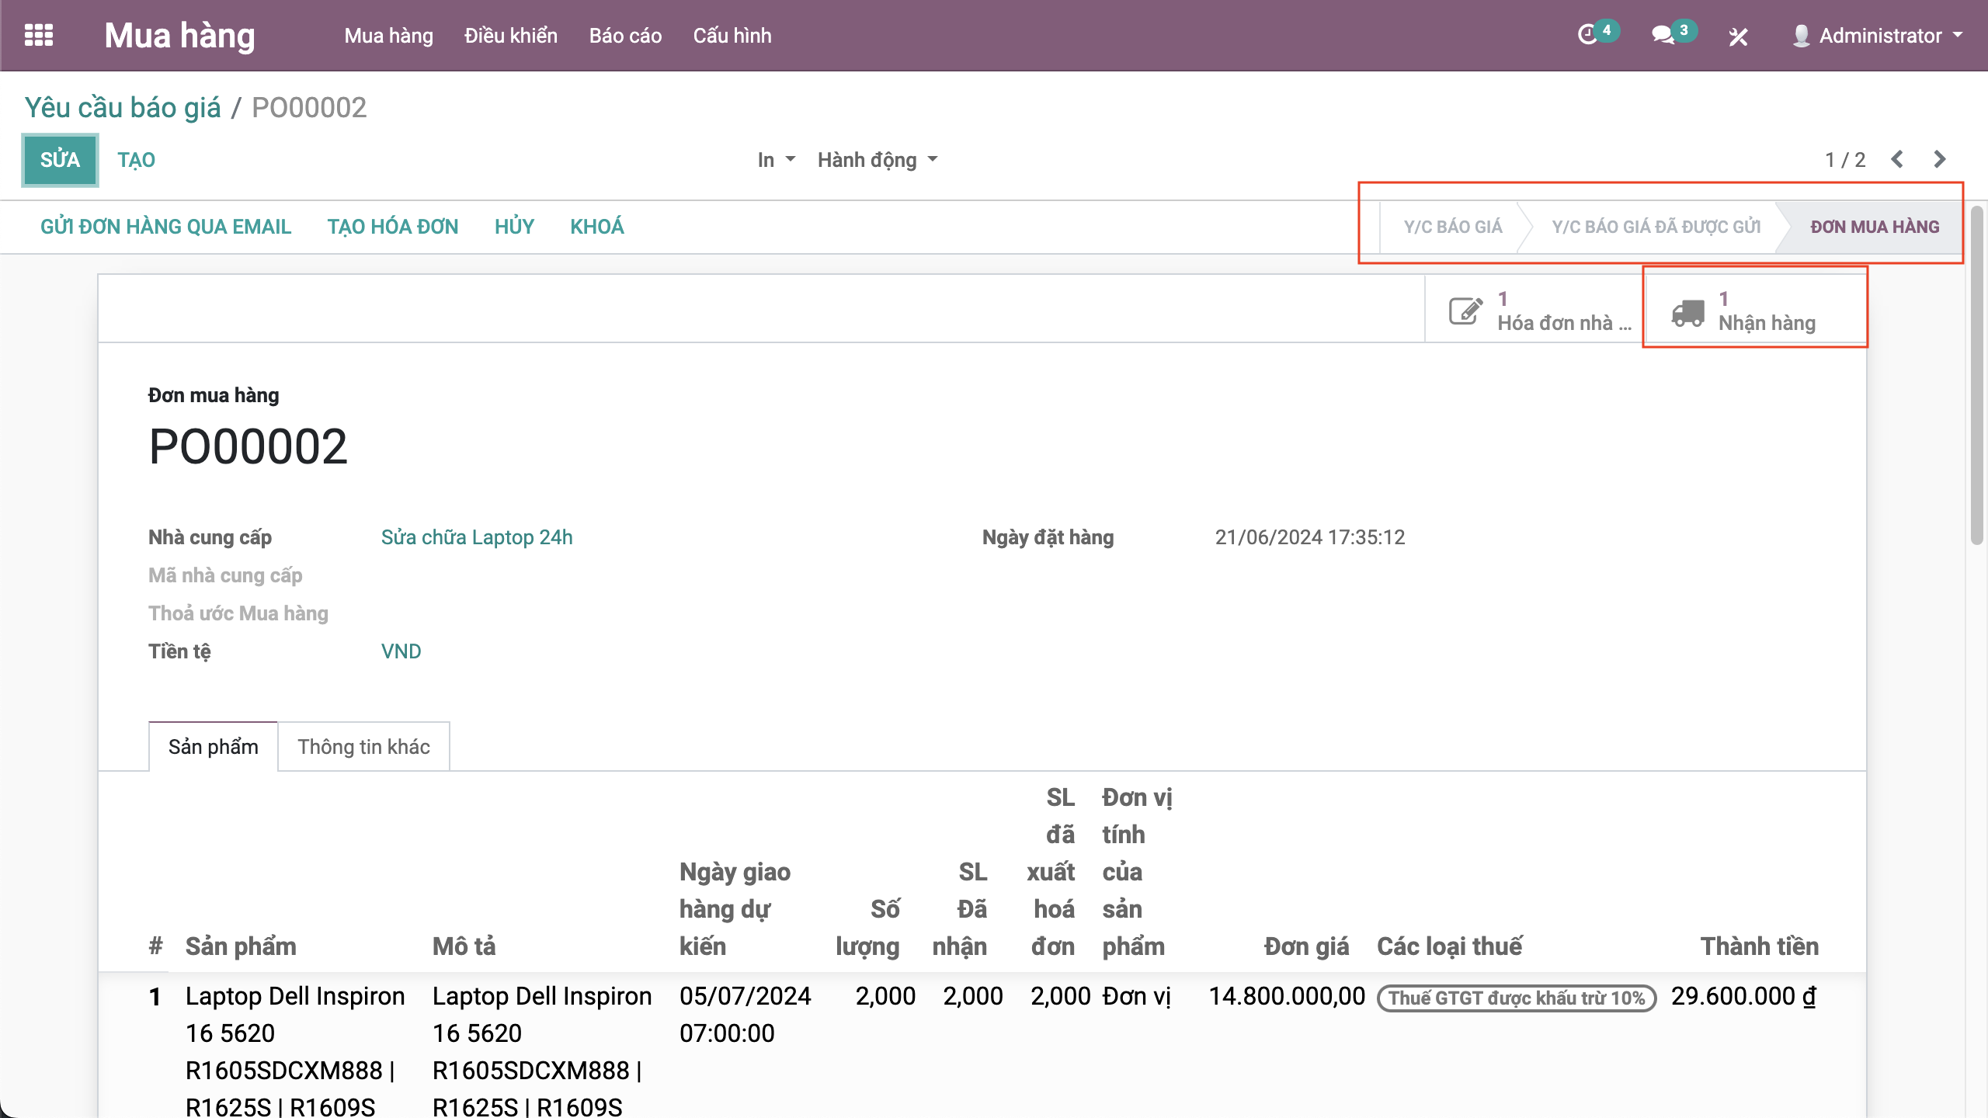
Task: Open the chat messages icon
Action: 1663,35
